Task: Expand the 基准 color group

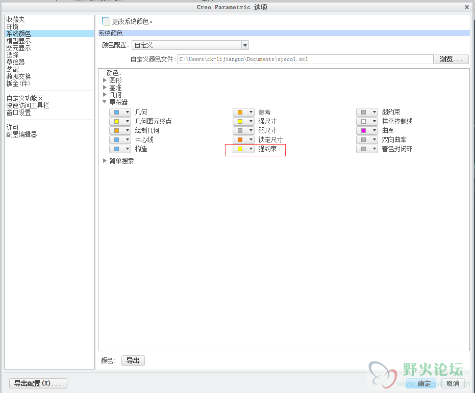Action: tap(105, 88)
